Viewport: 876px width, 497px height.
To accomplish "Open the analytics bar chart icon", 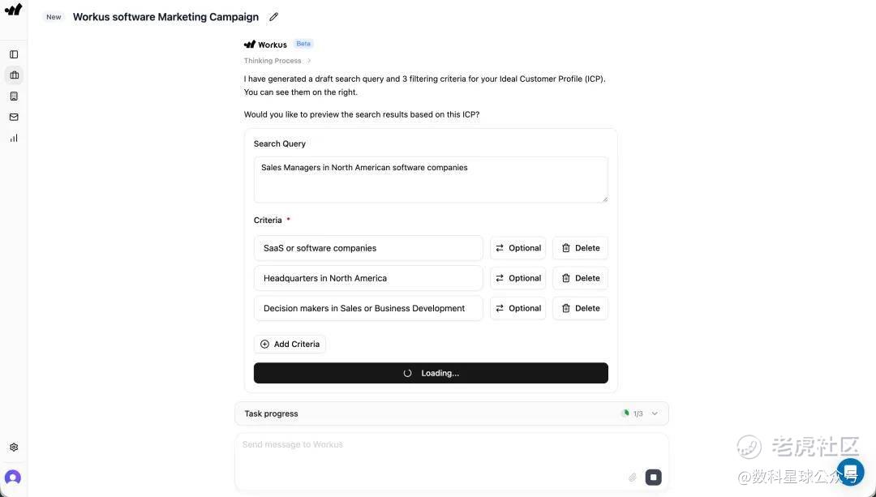I will (x=14, y=138).
